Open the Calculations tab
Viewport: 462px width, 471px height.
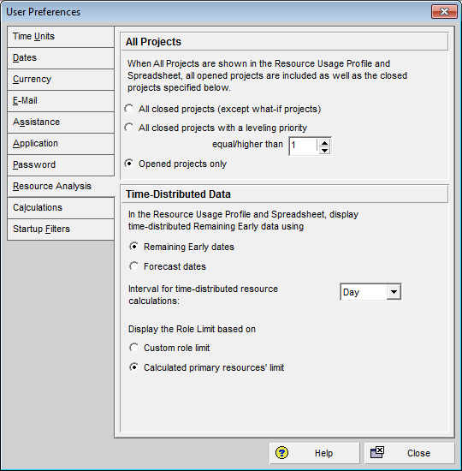(61, 208)
